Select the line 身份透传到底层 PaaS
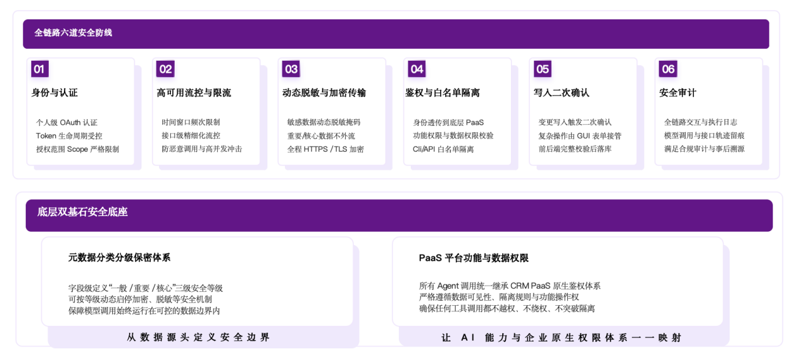 [448, 122]
